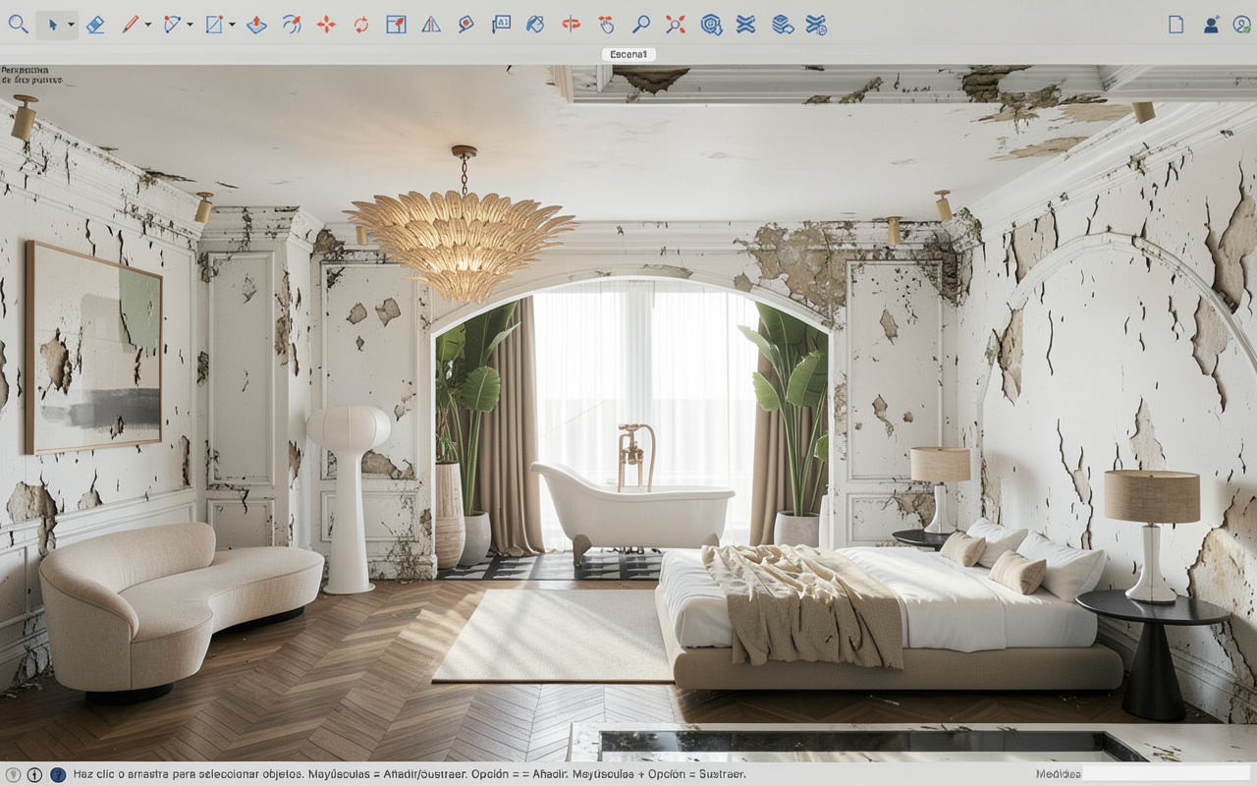Screen dimensions: 1257x786
Task: Click the Search magnifier icon in toolbar
Action: click(x=18, y=25)
